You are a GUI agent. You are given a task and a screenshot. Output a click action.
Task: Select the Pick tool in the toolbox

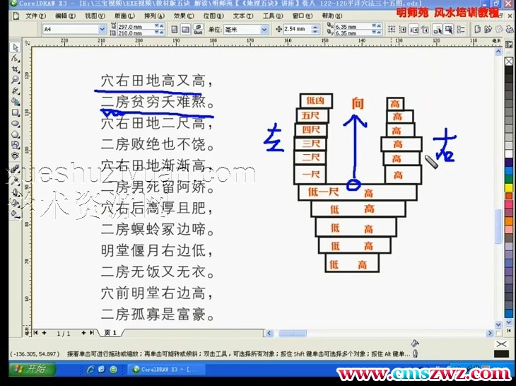pos(15,47)
